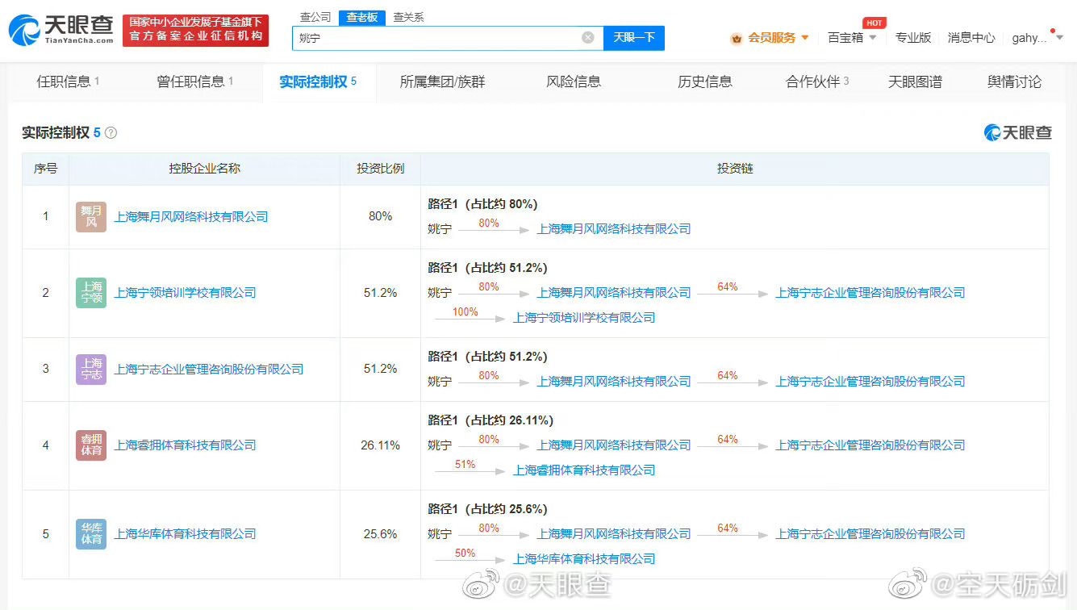The height and width of the screenshot is (610, 1077).
Task: Open the 任职信息 tab
Action: pyautogui.click(x=68, y=81)
